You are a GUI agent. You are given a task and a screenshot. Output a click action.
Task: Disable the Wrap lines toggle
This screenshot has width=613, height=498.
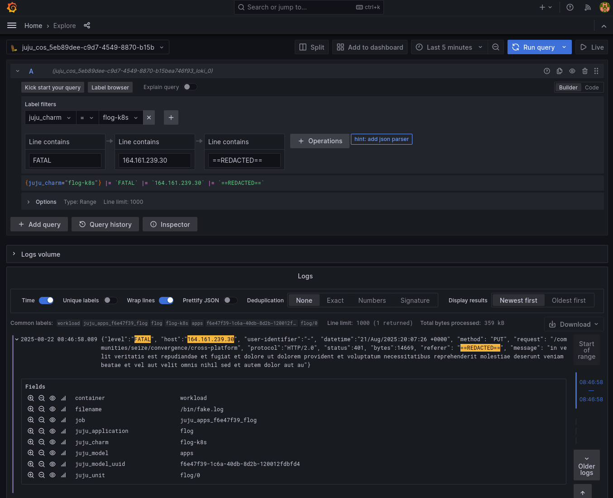(x=166, y=301)
